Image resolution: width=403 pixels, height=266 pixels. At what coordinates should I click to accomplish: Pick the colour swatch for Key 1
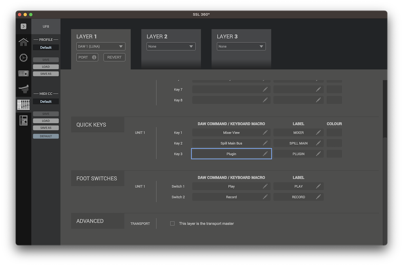[334, 133]
